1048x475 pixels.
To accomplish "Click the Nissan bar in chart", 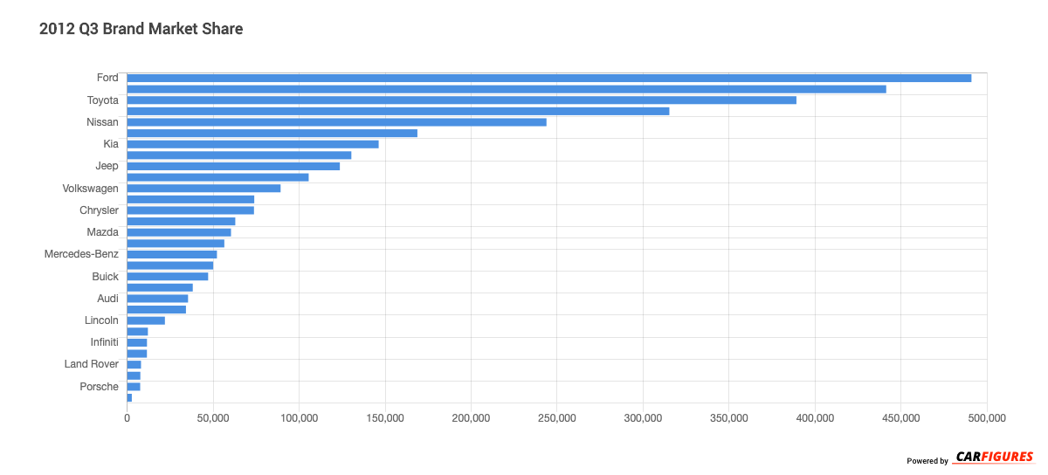I will pyautogui.click(x=337, y=122).
